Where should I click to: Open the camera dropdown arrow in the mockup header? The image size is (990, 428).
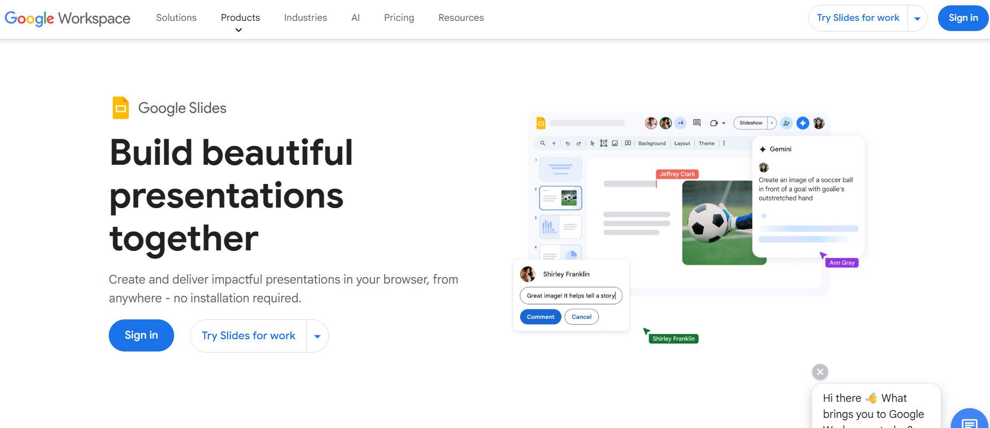[724, 123]
